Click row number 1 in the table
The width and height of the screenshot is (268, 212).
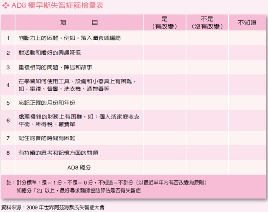pos(8,38)
